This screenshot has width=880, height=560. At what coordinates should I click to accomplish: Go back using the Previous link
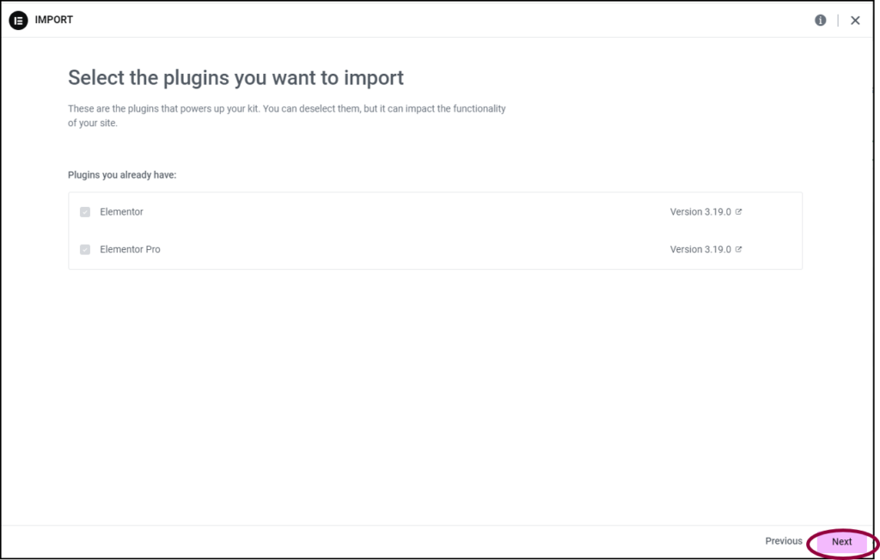(783, 541)
